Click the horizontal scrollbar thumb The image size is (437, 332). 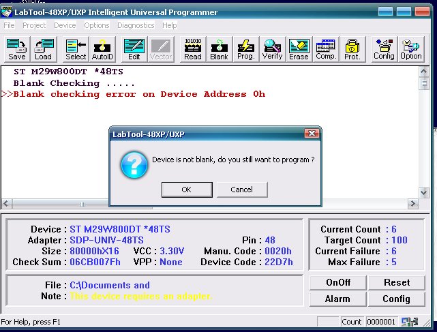[x=82, y=204]
